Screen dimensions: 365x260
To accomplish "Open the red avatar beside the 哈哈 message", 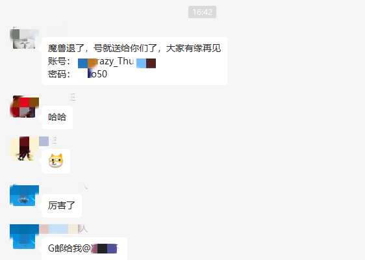I will click(x=24, y=107).
